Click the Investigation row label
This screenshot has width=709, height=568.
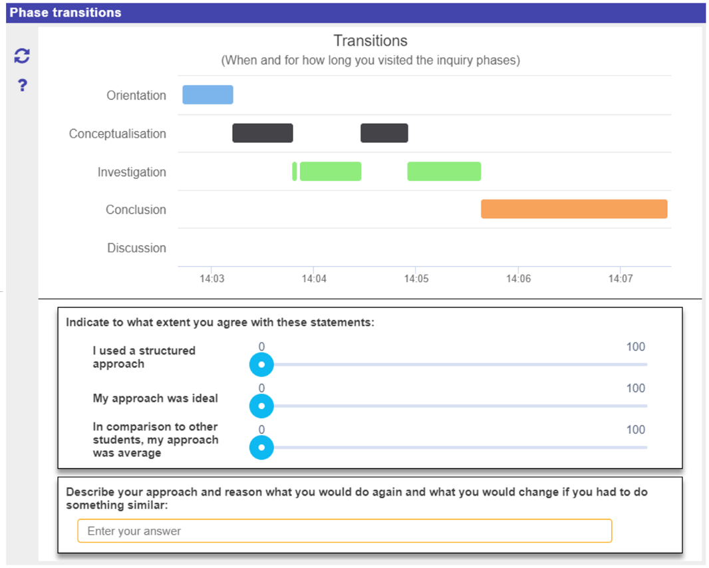tap(132, 172)
